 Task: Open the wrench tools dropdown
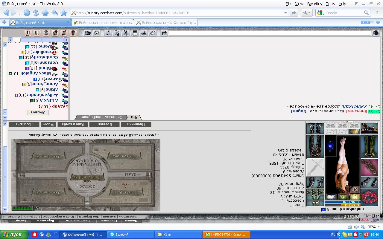(x=306, y=13)
